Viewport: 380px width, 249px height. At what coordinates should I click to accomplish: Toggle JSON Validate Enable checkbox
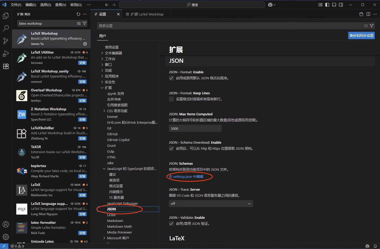(171, 224)
